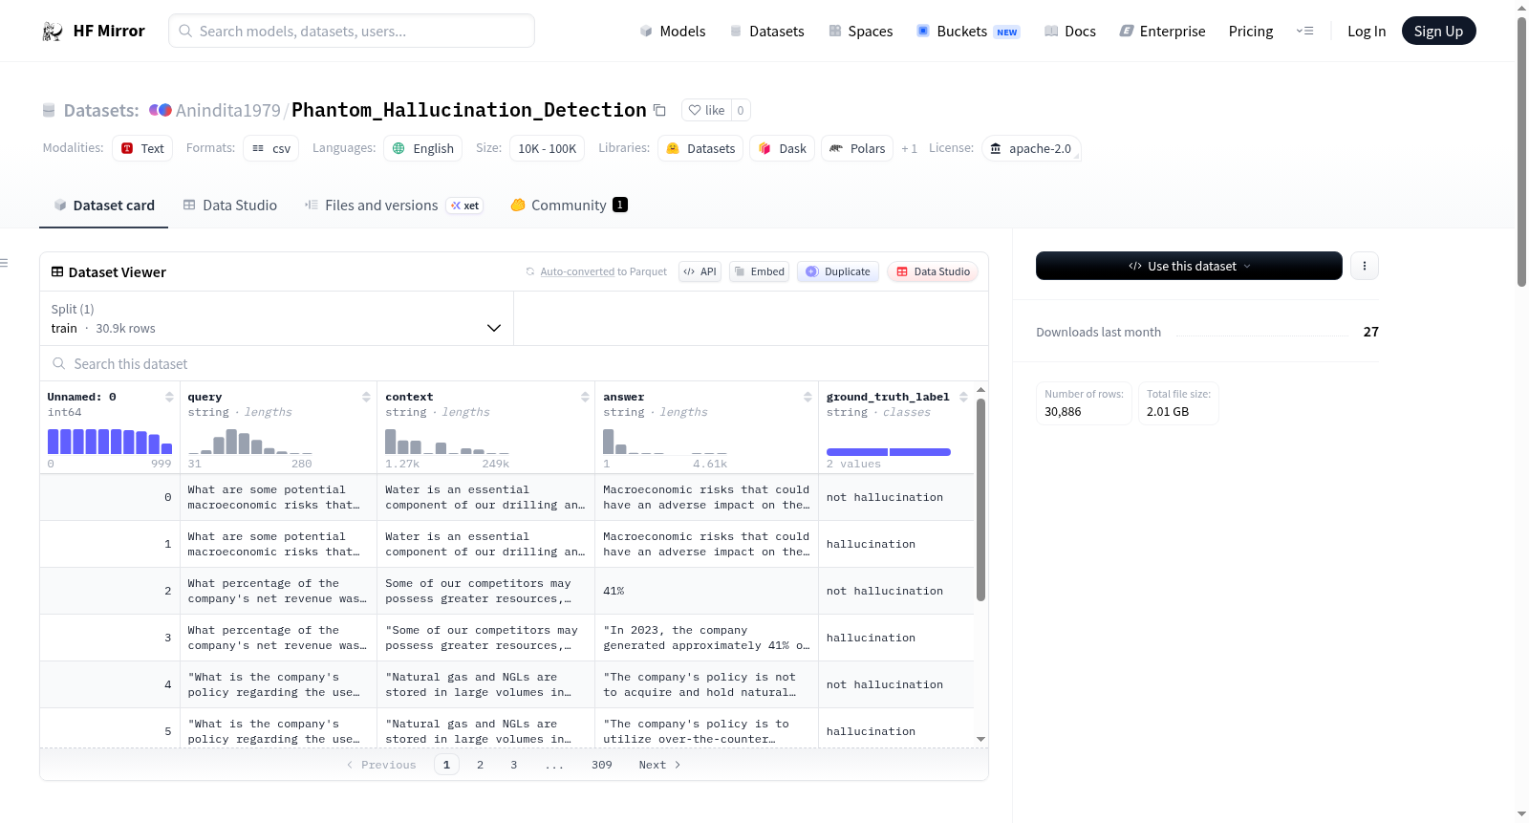
Task: Click the HF Mirror logo icon
Action: pyautogui.click(x=53, y=32)
